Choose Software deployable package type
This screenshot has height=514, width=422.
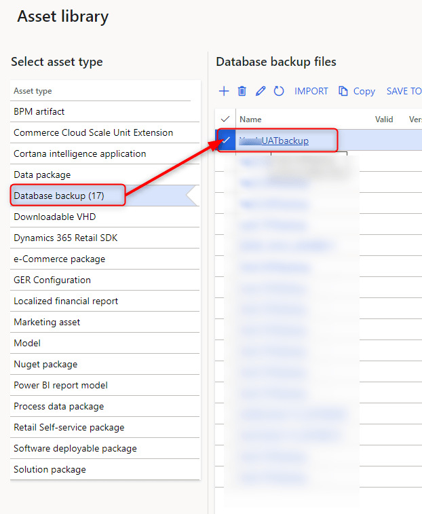75,448
